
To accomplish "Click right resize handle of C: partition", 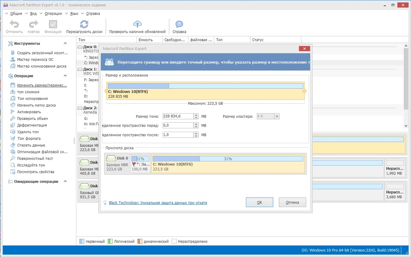I will [x=304, y=91].
